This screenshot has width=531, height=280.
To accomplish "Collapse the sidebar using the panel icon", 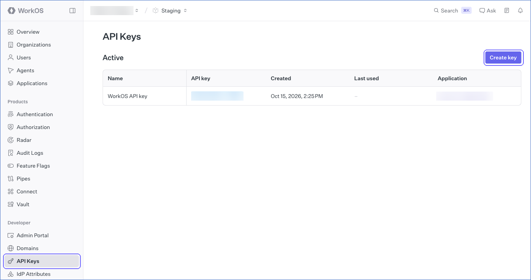I will pos(72,11).
